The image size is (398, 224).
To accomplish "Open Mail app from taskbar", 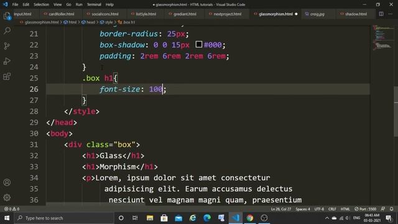I will pyautogui.click(x=178, y=218).
